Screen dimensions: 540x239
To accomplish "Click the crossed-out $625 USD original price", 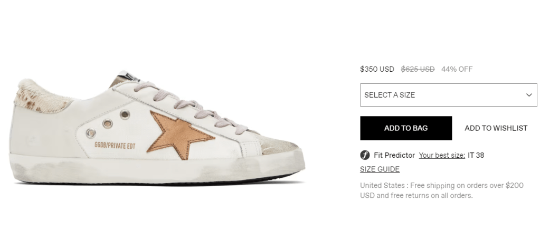I will tap(418, 69).
